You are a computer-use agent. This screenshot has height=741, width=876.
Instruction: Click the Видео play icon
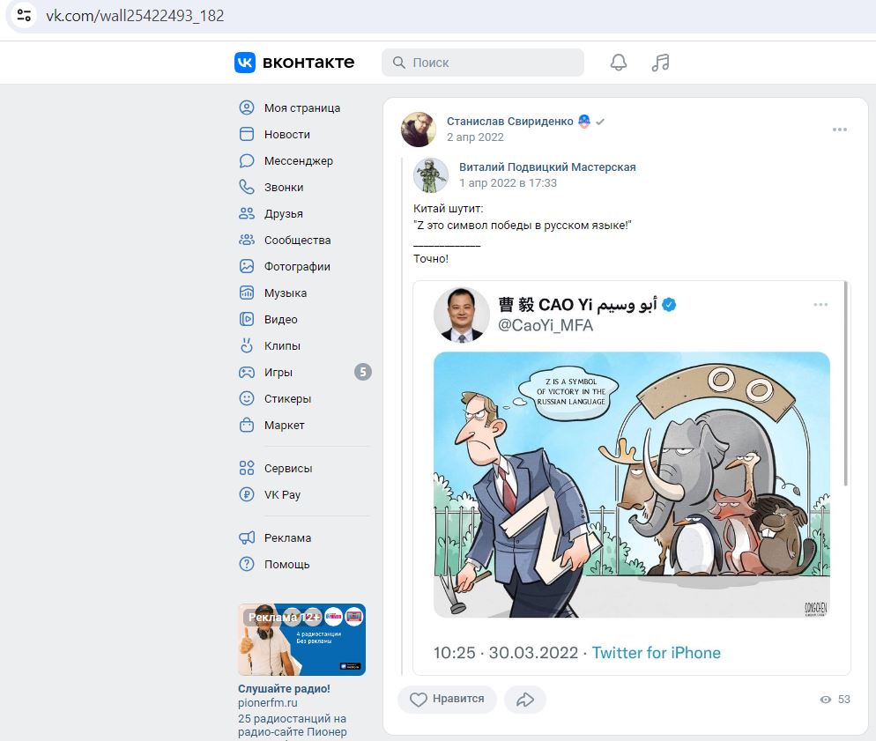(x=247, y=319)
